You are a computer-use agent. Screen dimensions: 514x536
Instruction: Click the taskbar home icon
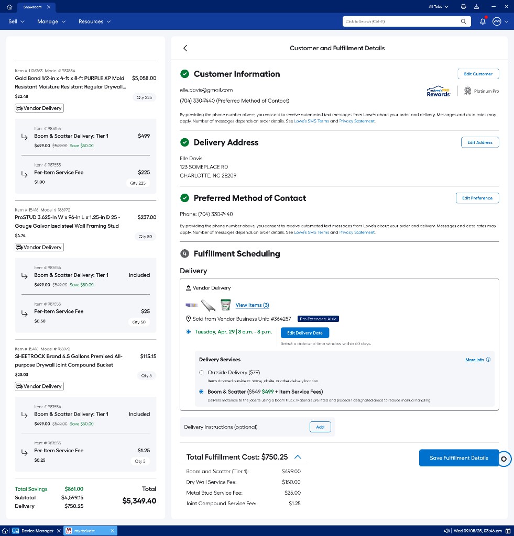[5, 531]
